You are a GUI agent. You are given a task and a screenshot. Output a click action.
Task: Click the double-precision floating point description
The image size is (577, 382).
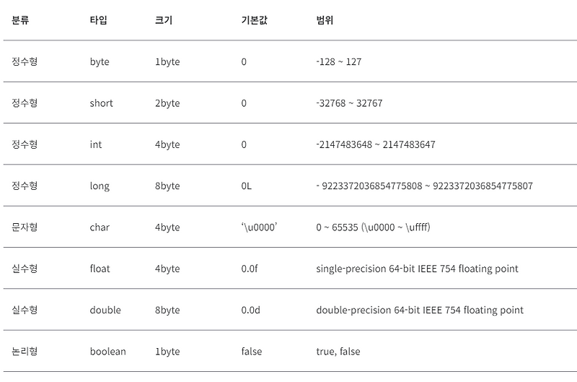point(420,311)
